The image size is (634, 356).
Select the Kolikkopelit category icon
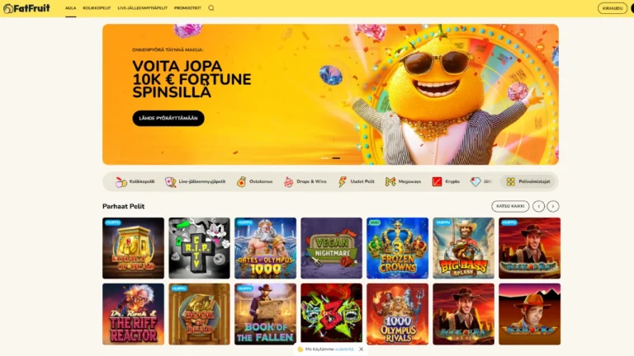click(x=121, y=182)
